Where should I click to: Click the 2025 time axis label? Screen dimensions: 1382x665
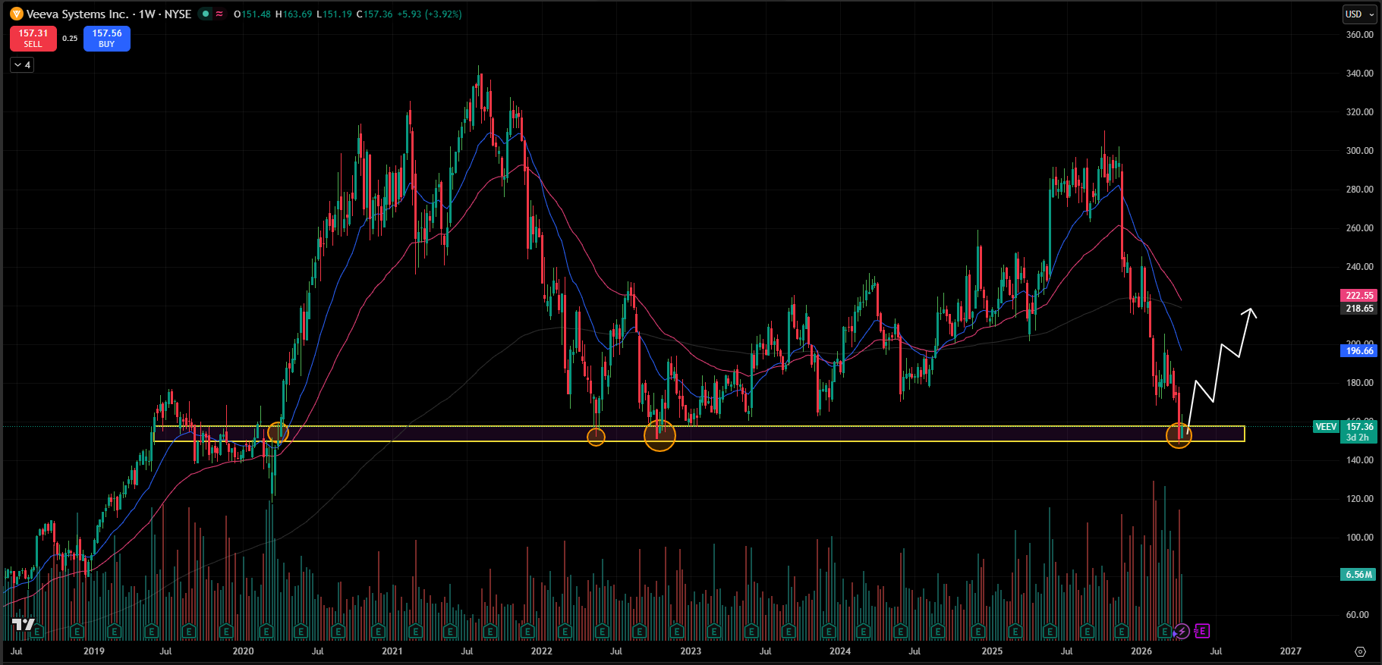(x=992, y=651)
